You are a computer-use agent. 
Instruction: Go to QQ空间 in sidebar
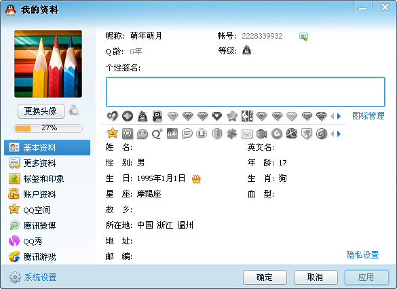click(x=47, y=210)
